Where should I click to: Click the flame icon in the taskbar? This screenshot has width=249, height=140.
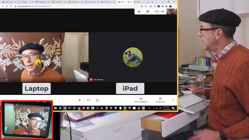tap(102, 108)
